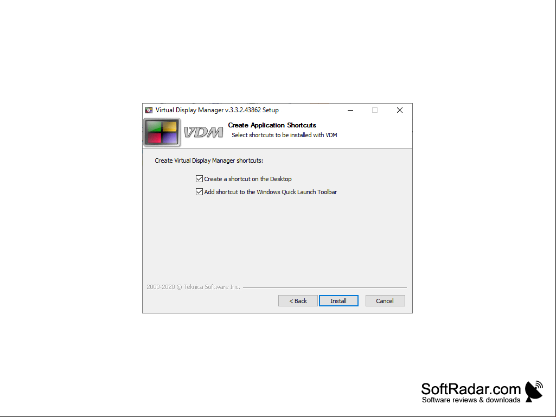
Task: Minimize the setup window
Action: point(350,110)
